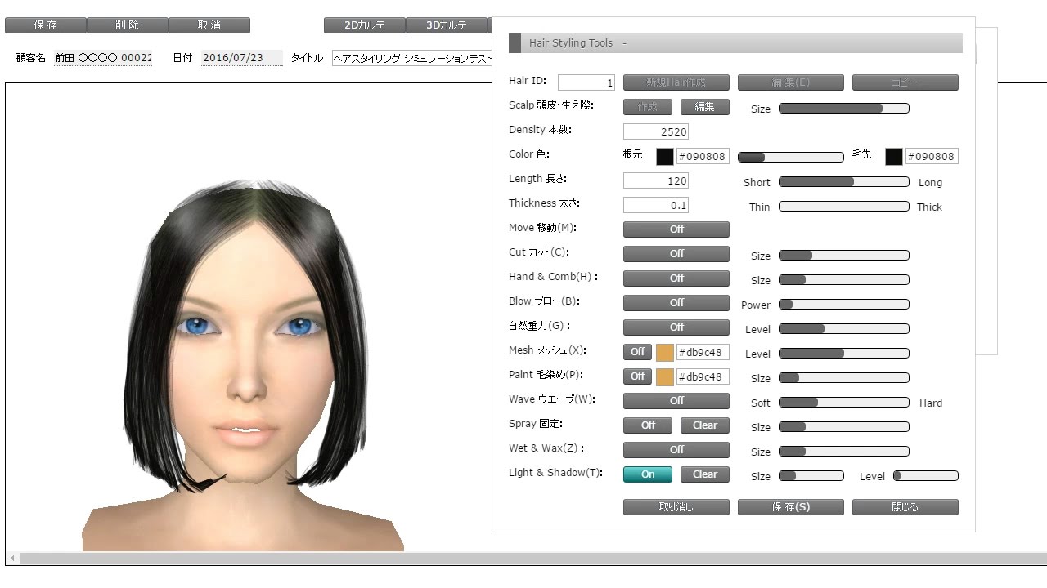Open the Paint orange color swatch
1047x588 pixels.
point(664,376)
